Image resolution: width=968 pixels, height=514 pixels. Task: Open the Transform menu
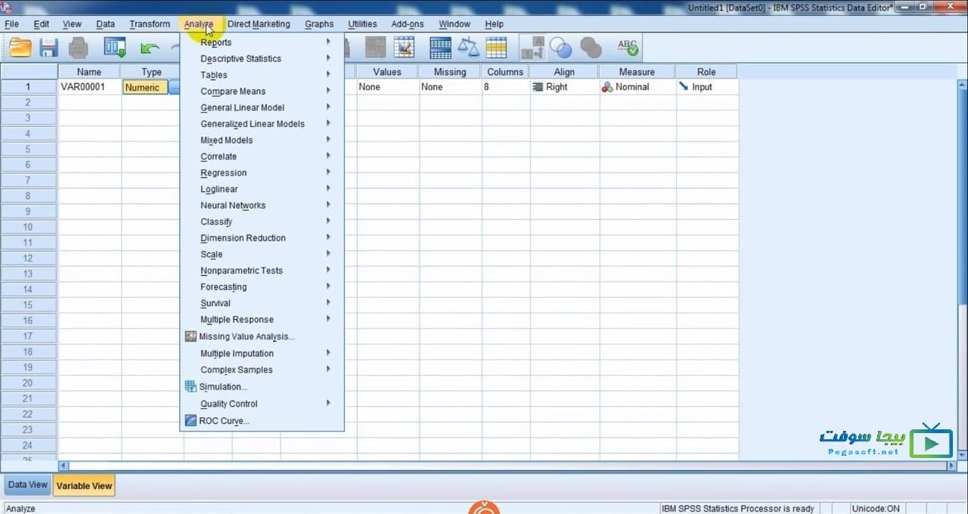click(x=150, y=24)
